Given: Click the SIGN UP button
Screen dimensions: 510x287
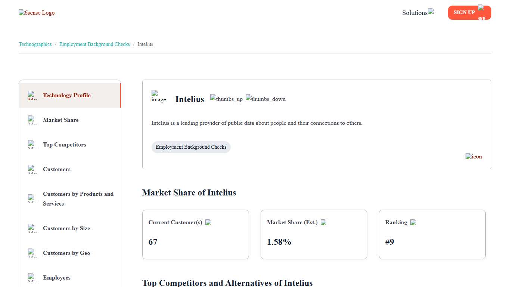Looking at the screenshot, I should (x=464, y=12).
